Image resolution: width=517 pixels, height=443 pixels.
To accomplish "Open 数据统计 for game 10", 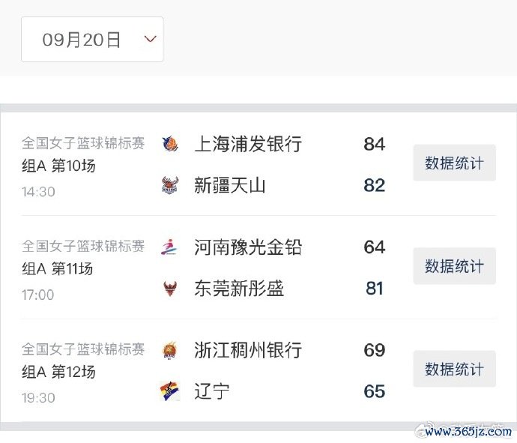I will click(454, 163).
